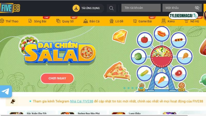
Task: Open the Game Bài menu
Action: click(142, 21)
